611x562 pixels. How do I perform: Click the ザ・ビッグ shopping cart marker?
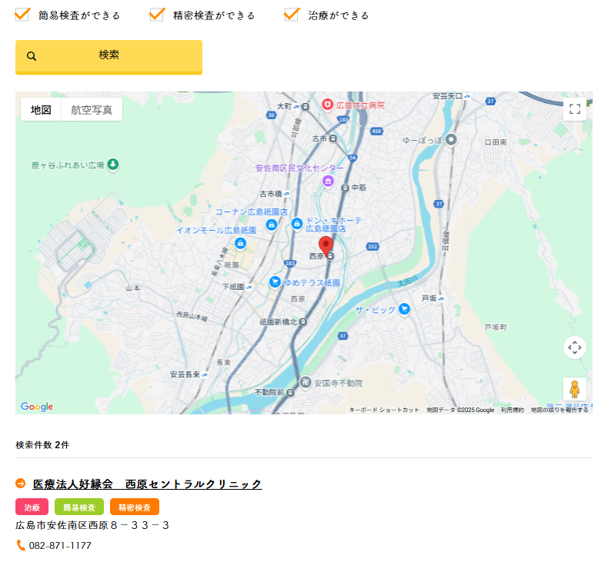[405, 309]
